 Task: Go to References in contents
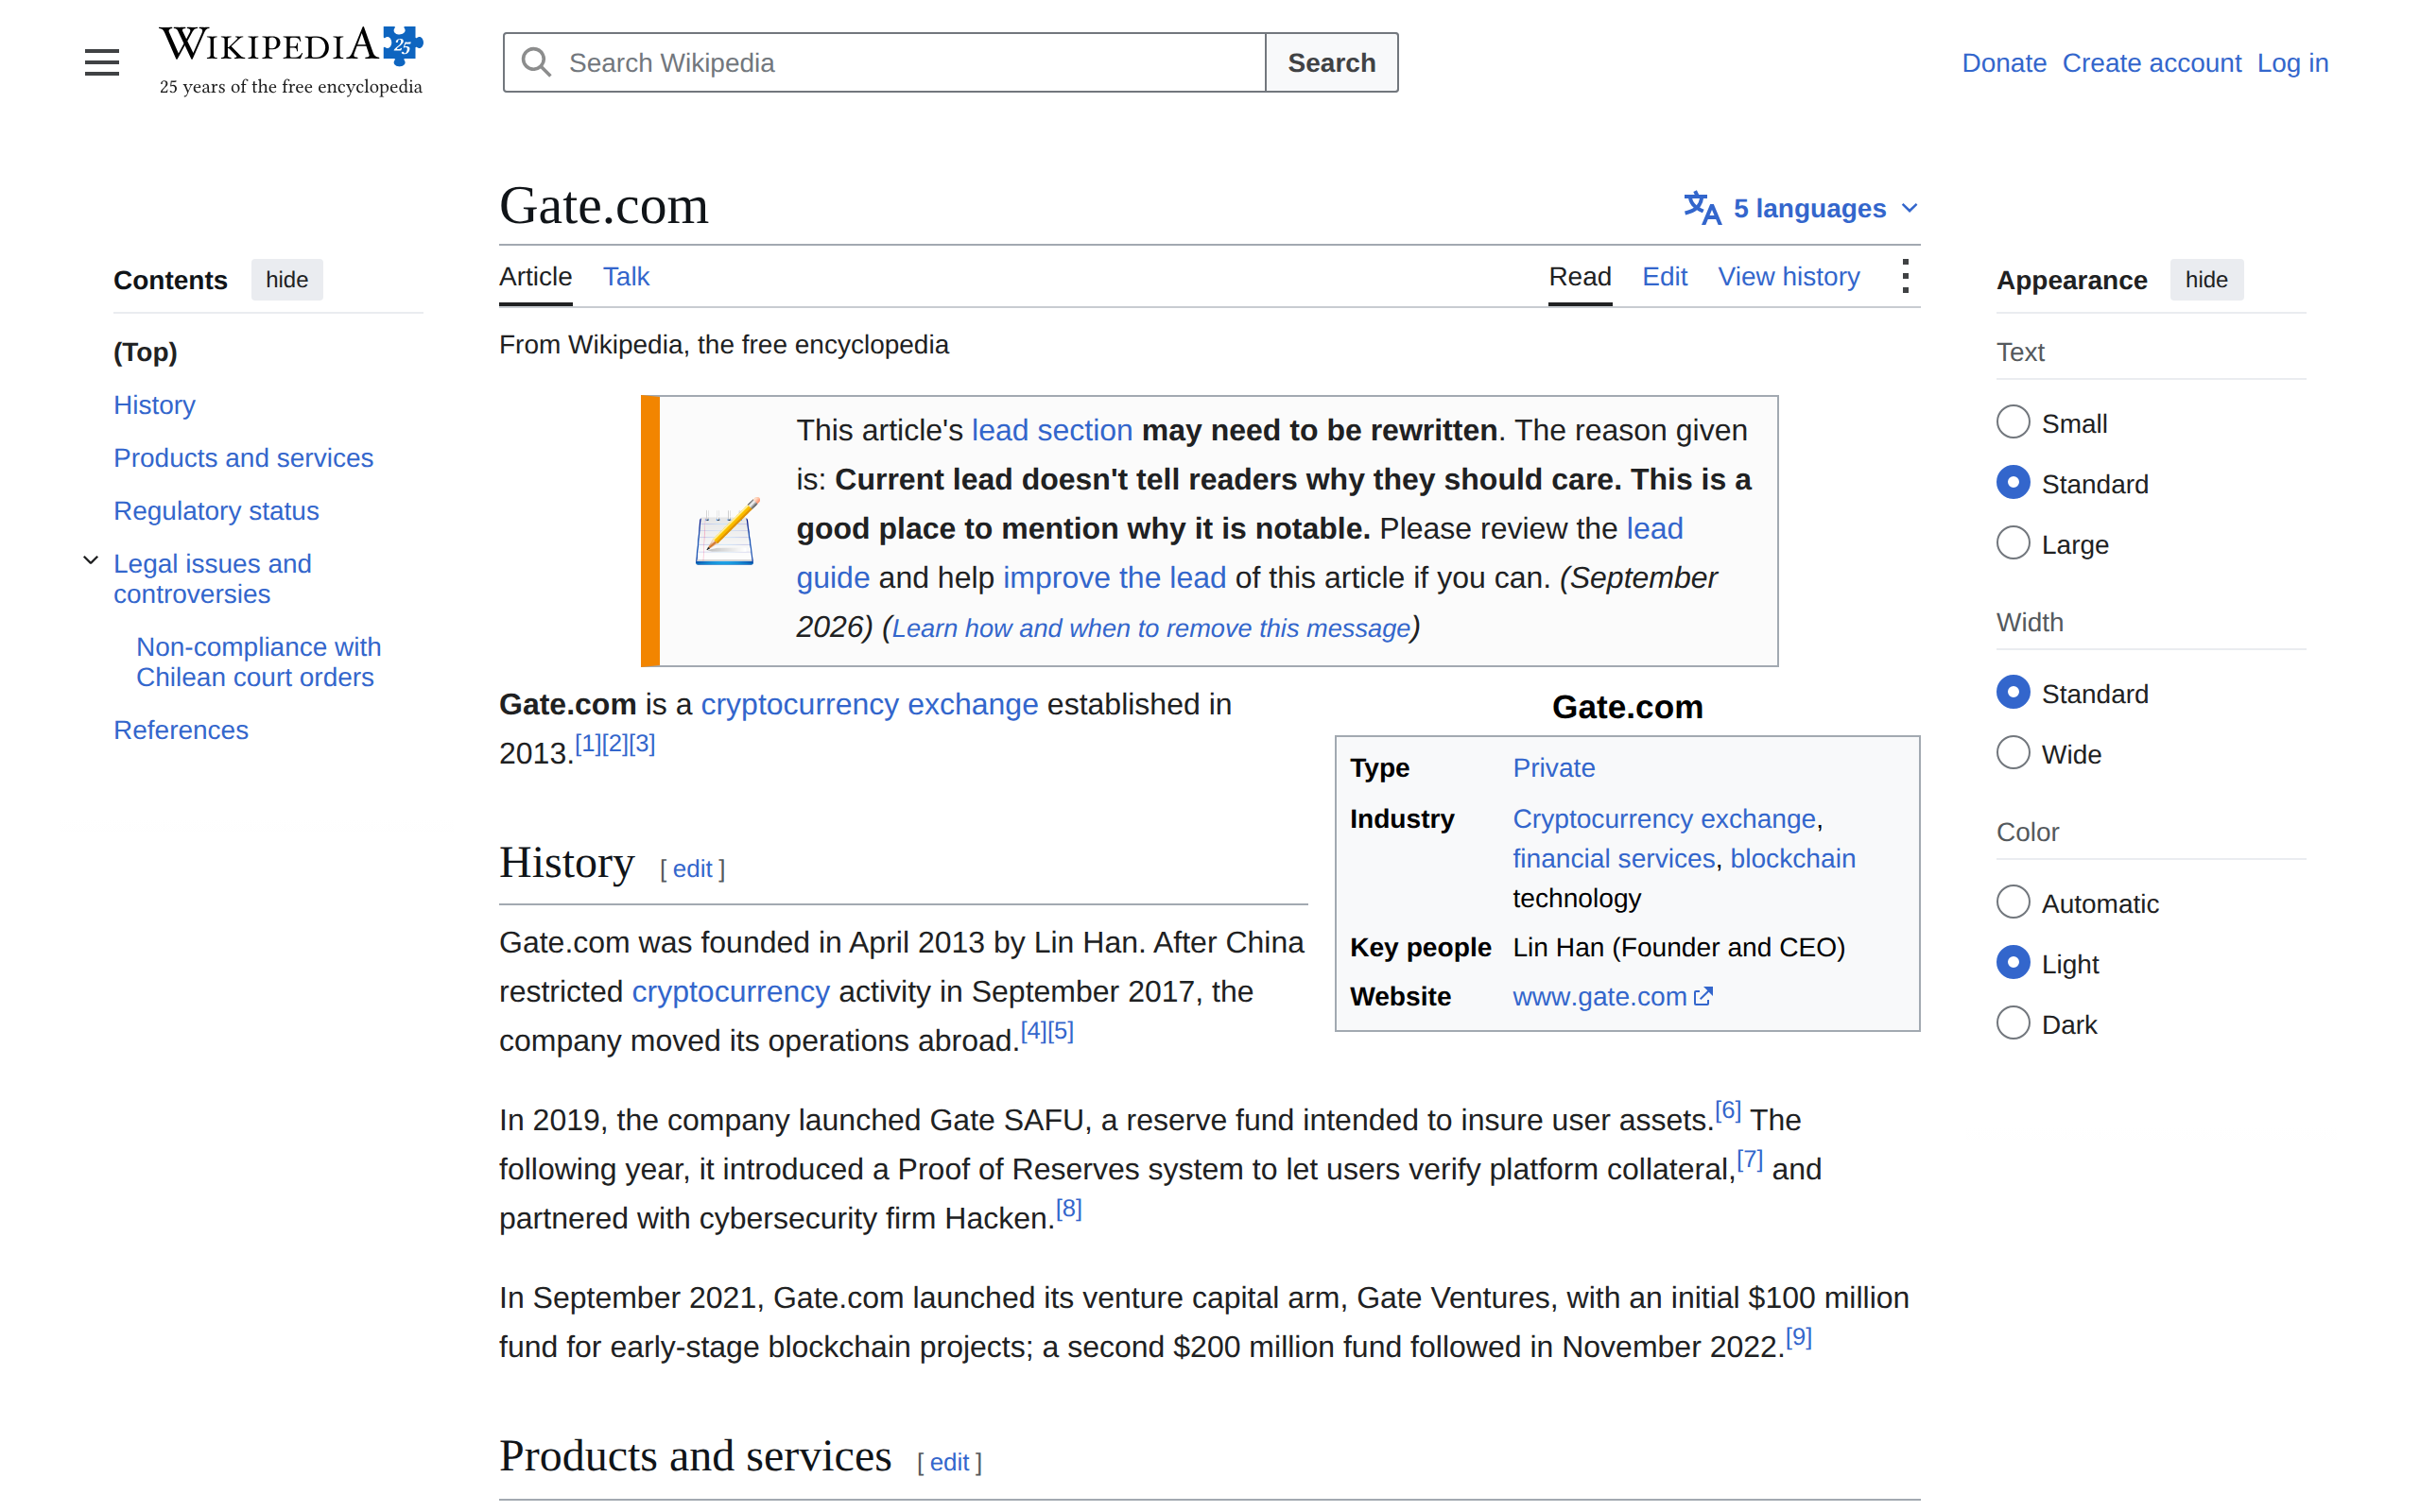(x=180, y=730)
